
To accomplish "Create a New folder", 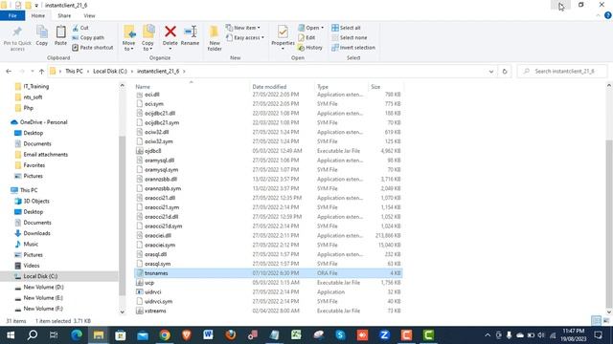I will tap(215, 38).
